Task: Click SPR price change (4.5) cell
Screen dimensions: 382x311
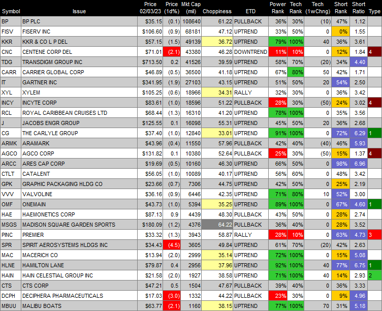Action: coord(172,245)
